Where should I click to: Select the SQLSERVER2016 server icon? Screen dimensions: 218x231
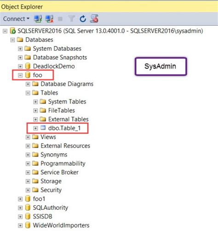[13, 31]
